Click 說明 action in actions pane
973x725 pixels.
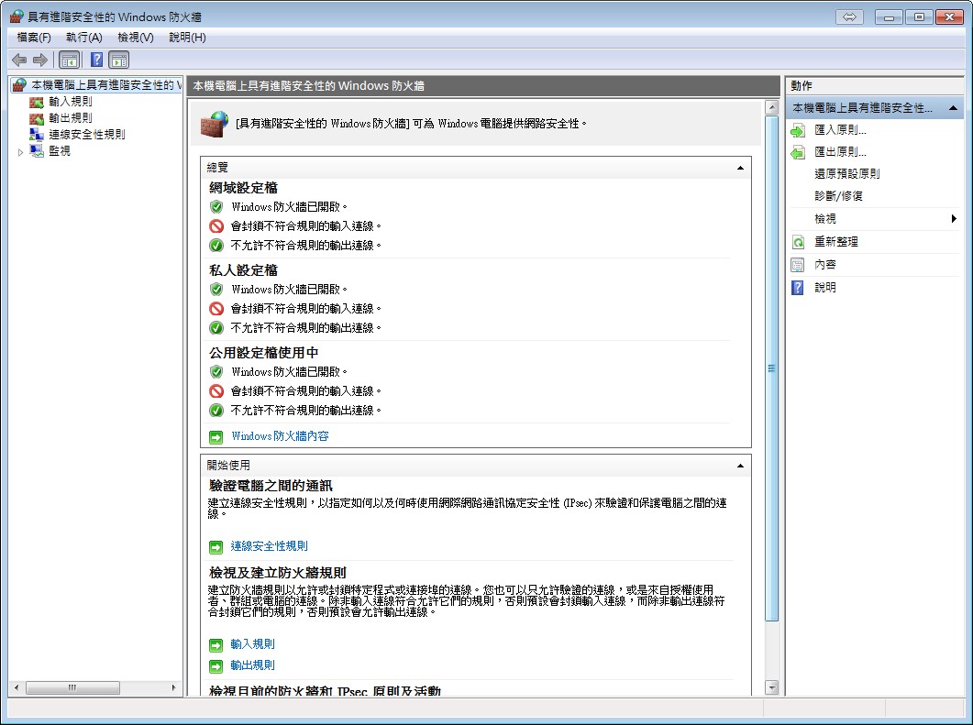(x=825, y=288)
